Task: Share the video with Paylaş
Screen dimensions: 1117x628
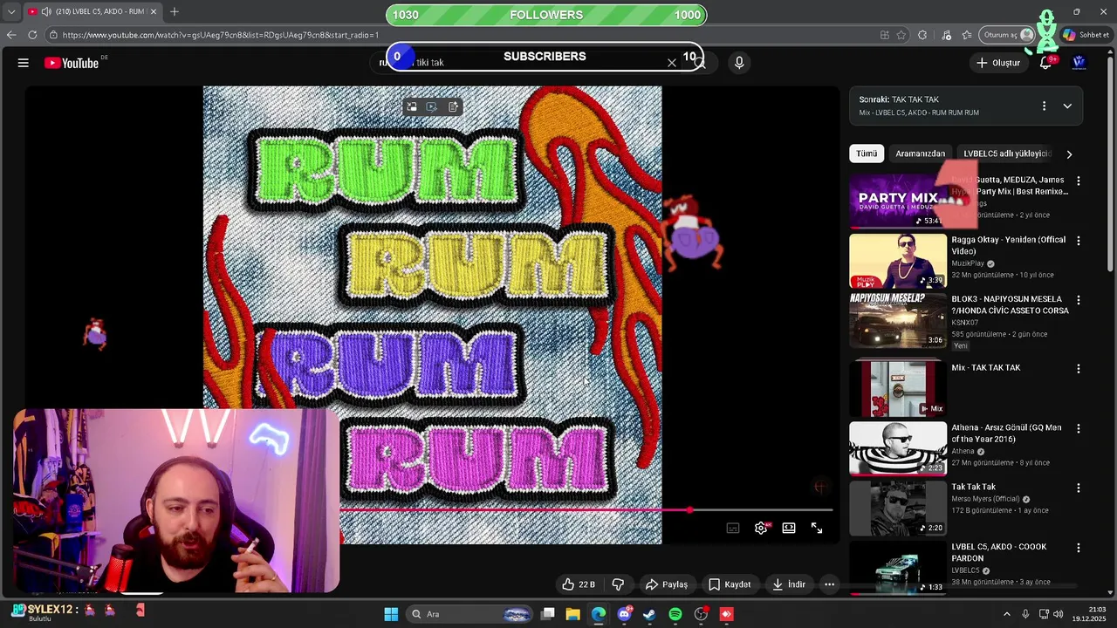Action: pos(666,584)
